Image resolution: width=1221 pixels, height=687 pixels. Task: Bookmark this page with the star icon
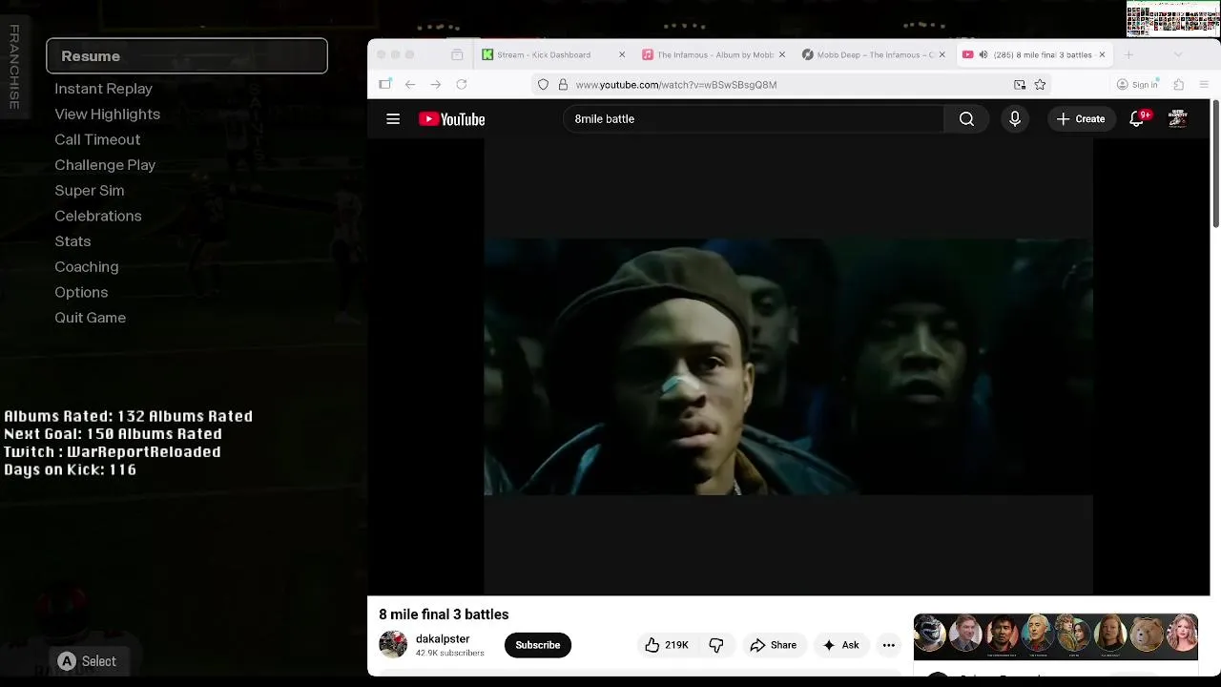(x=1040, y=85)
